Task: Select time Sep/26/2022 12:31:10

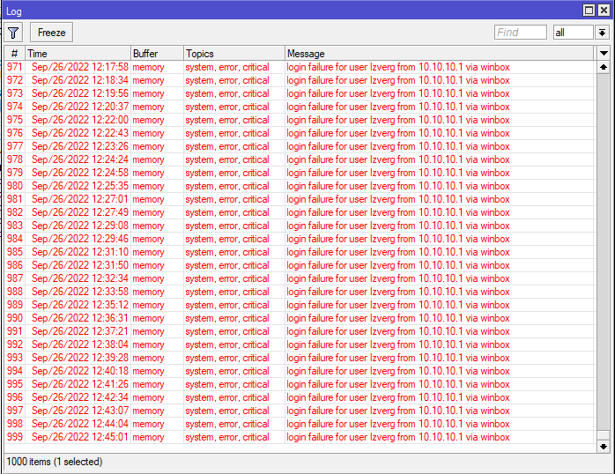Action: 79,252
